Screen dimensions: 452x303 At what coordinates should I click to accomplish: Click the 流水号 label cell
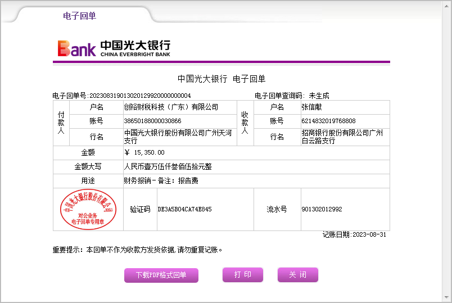(x=277, y=209)
